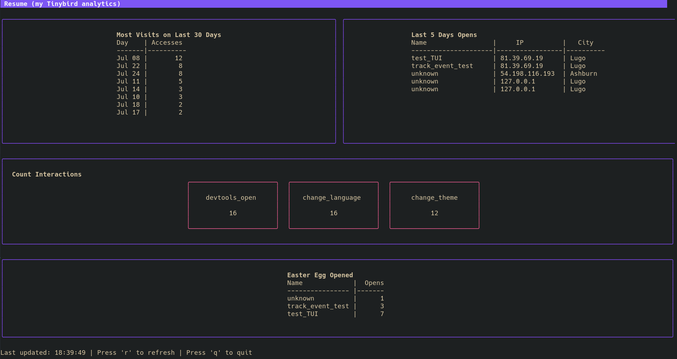The image size is (677, 359).
Task: Click the Last 5 Days Opens heading
Action: 444,35
